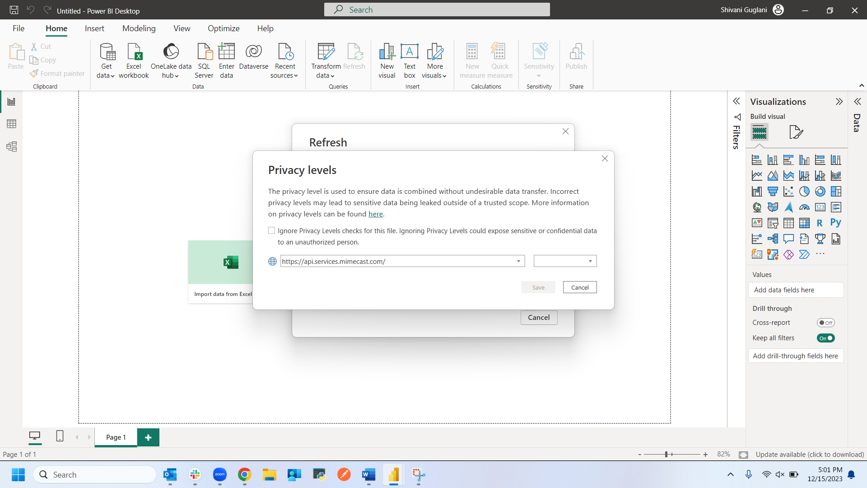
Task: Switch to mobile layout icon
Action: [x=60, y=436]
